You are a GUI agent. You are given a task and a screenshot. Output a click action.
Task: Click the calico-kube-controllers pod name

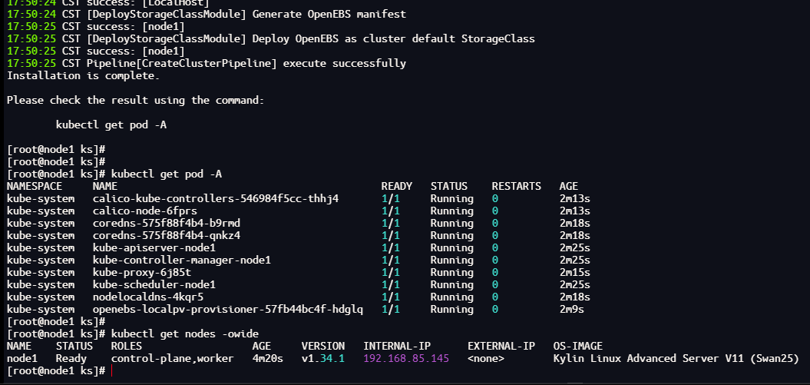[215, 199]
